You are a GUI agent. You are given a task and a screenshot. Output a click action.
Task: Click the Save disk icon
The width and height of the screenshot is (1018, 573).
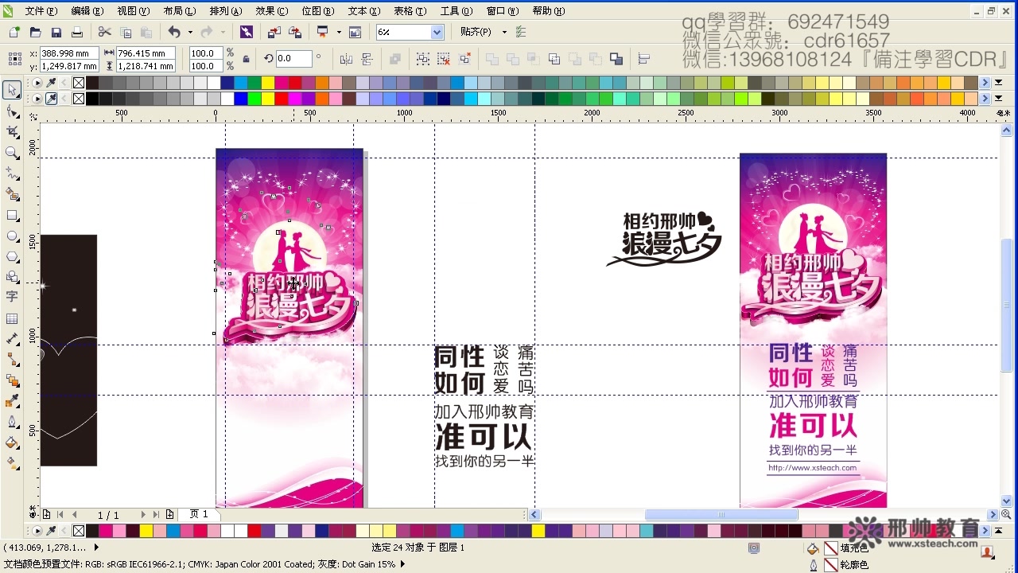click(56, 32)
